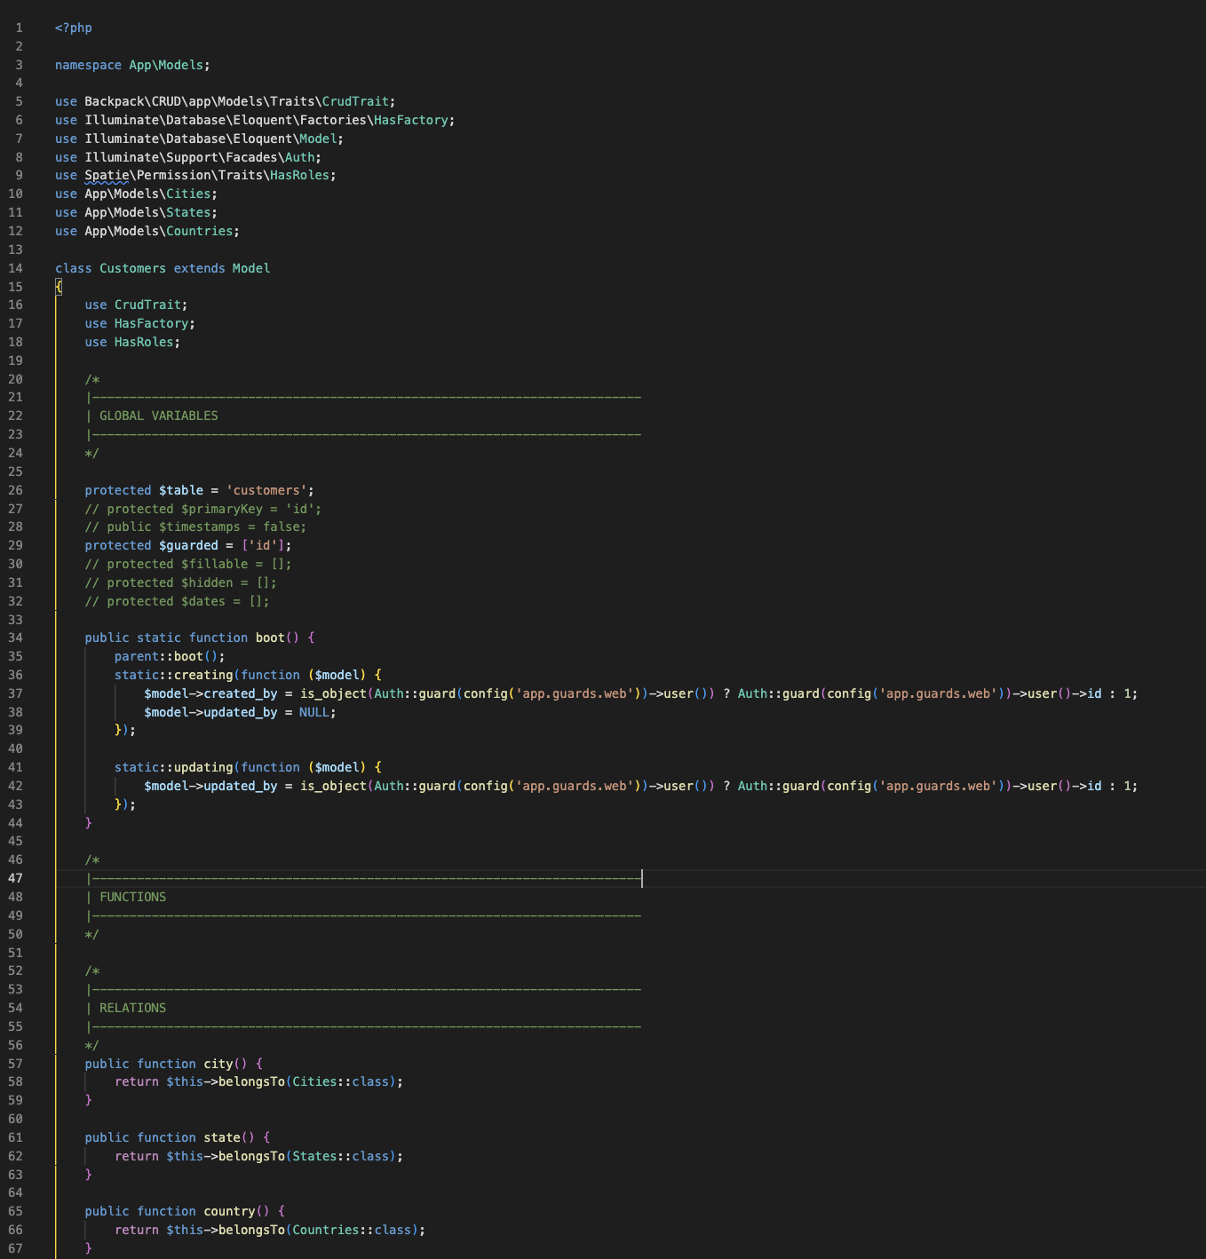Select "HasFactory" in the line 6 import
Viewport: 1206px width, 1259px height.
411,120
